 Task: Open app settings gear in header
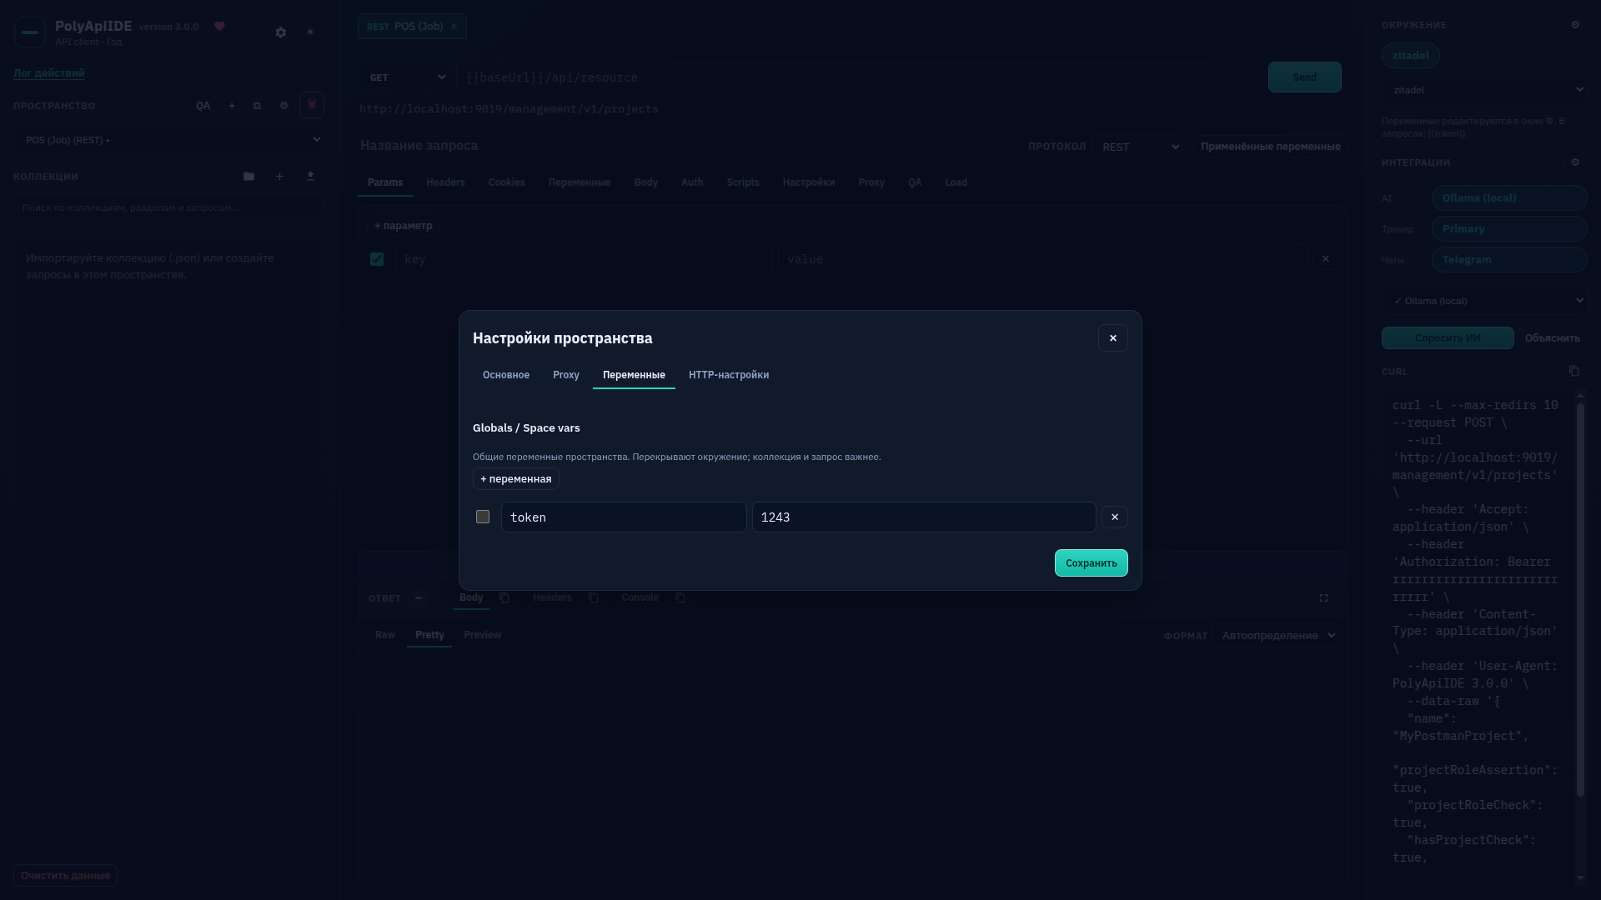281,32
